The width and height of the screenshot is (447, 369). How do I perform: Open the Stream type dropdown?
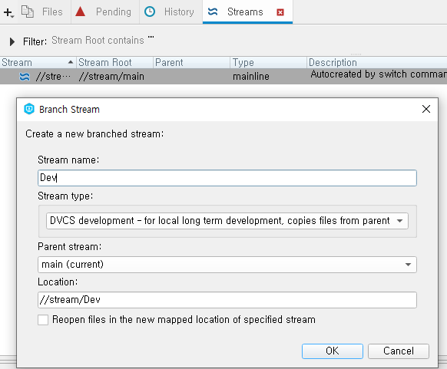227,221
